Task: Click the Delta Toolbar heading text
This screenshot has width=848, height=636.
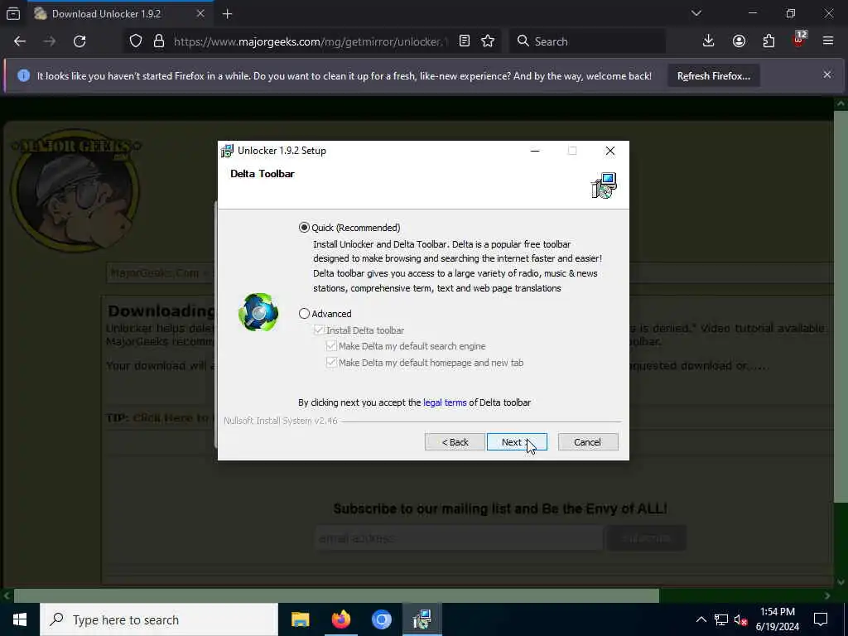Action: tap(263, 174)
